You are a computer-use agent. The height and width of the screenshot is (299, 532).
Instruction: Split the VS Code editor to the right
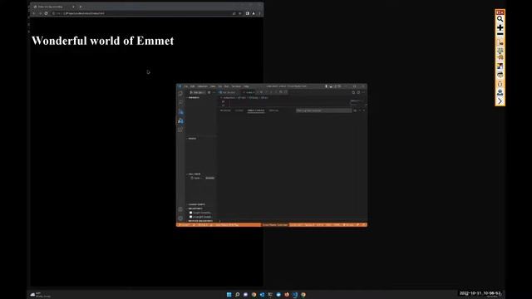(358, 92)
